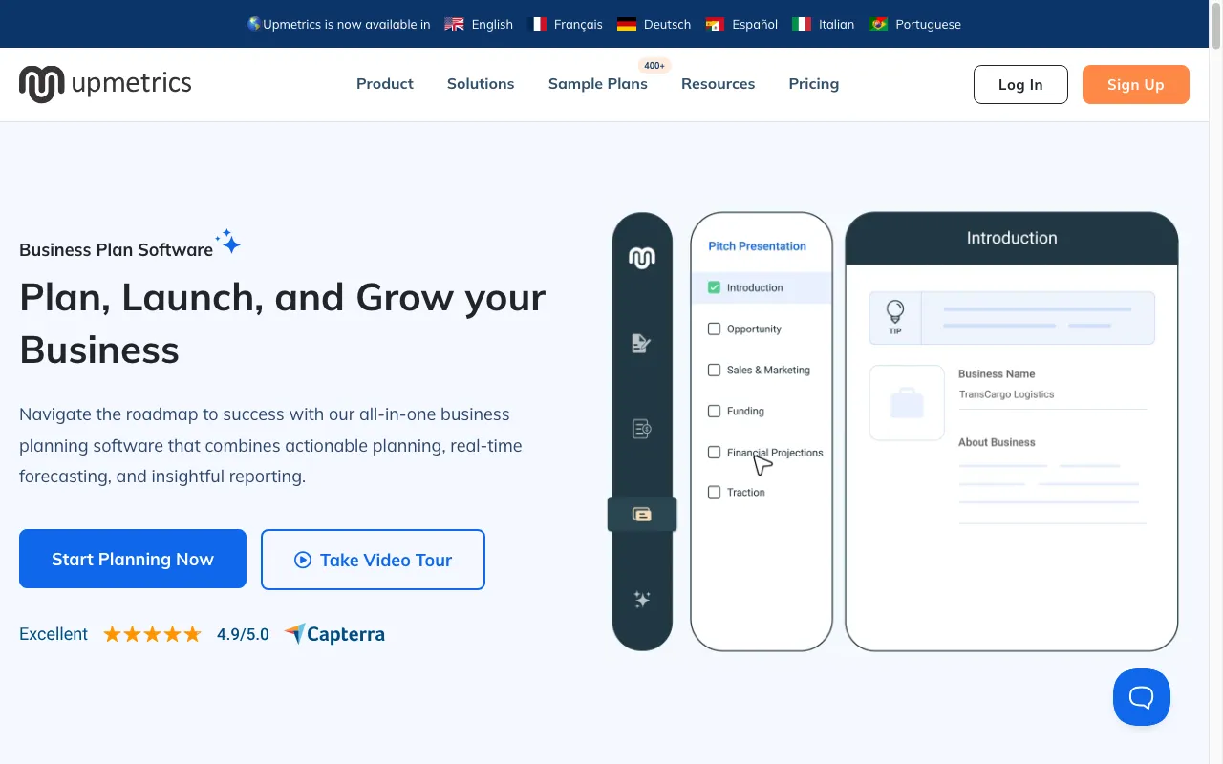Click the briefcase logo placeholder
Viewport: 1223px width, 764px height.
[907, 402]
